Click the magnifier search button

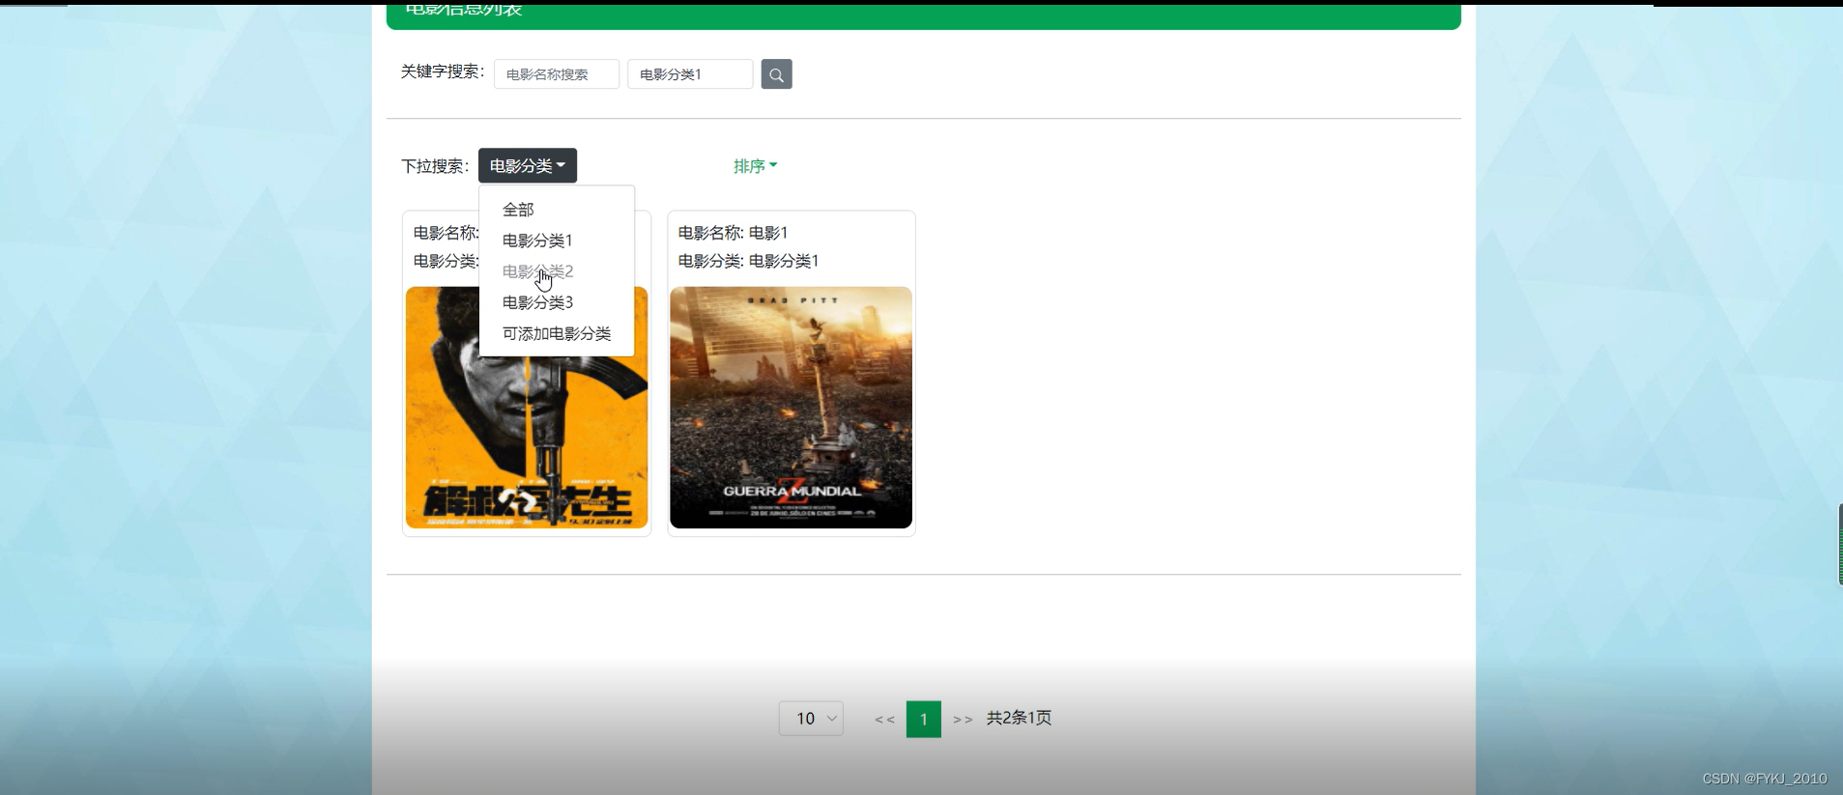click(x=776, y=74)
